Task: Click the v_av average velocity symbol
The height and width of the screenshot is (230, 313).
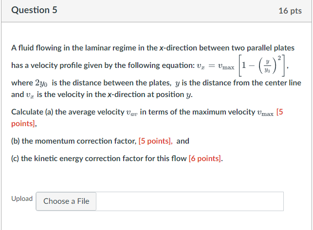Action: tap(132, 113)
